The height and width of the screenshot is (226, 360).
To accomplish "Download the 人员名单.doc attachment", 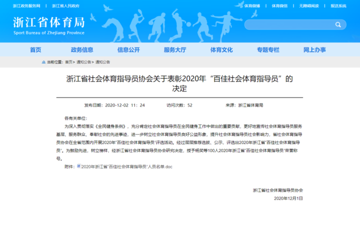I will click(x=126, y=166).
